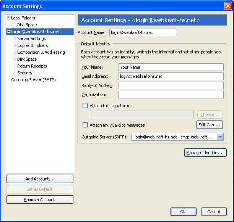Focus the Email Address field
Viewport: 234px width, 222px height.
pos(171,76)
